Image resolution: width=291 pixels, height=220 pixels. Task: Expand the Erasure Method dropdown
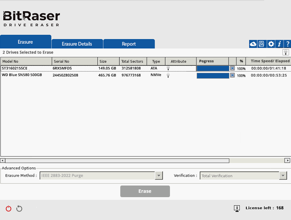159,176
